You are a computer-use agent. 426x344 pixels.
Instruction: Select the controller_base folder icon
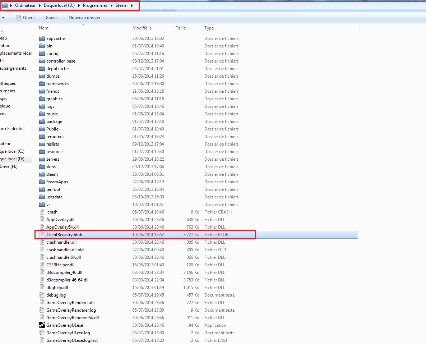pos(42,61)
